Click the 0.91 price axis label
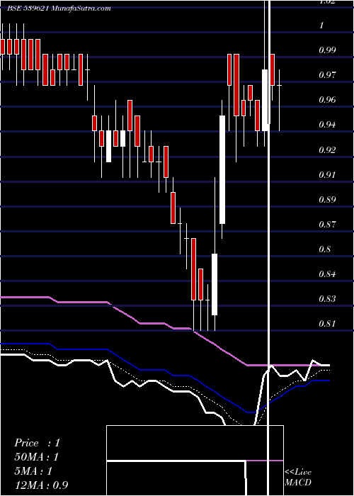The width and height of the screenshot is (354, 496). tap(327, 174)
